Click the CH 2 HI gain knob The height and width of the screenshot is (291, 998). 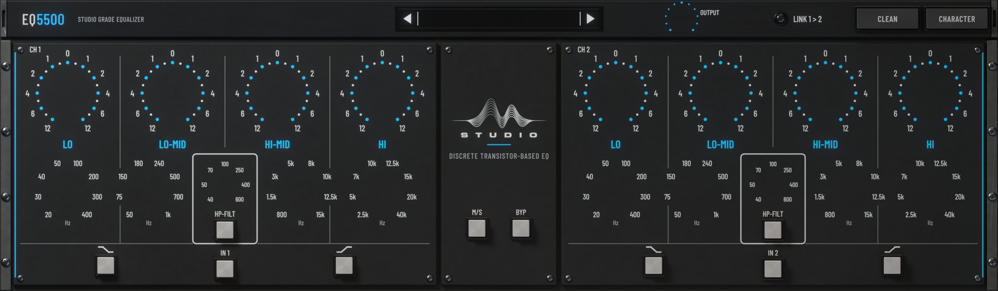pos(930,92)
